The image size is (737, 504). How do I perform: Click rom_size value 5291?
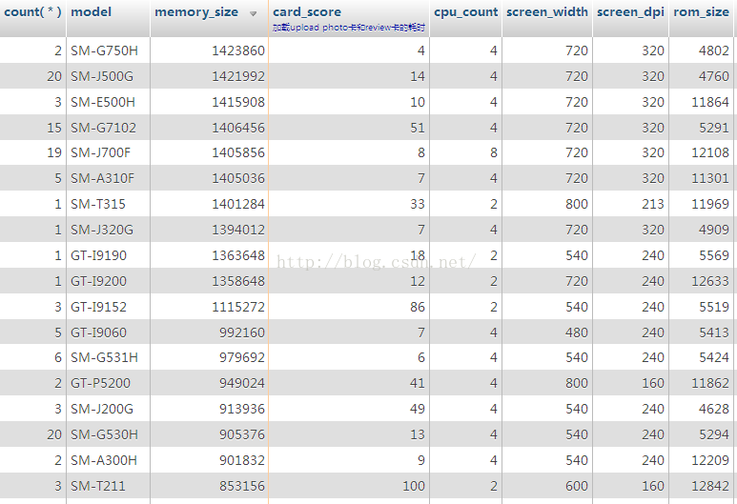pyautogui.click(x=714, y=128)
